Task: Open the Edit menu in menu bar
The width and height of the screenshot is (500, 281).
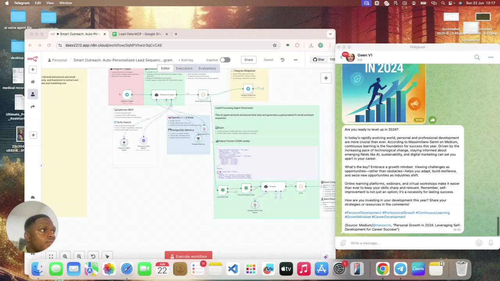Action: point(38,3)
